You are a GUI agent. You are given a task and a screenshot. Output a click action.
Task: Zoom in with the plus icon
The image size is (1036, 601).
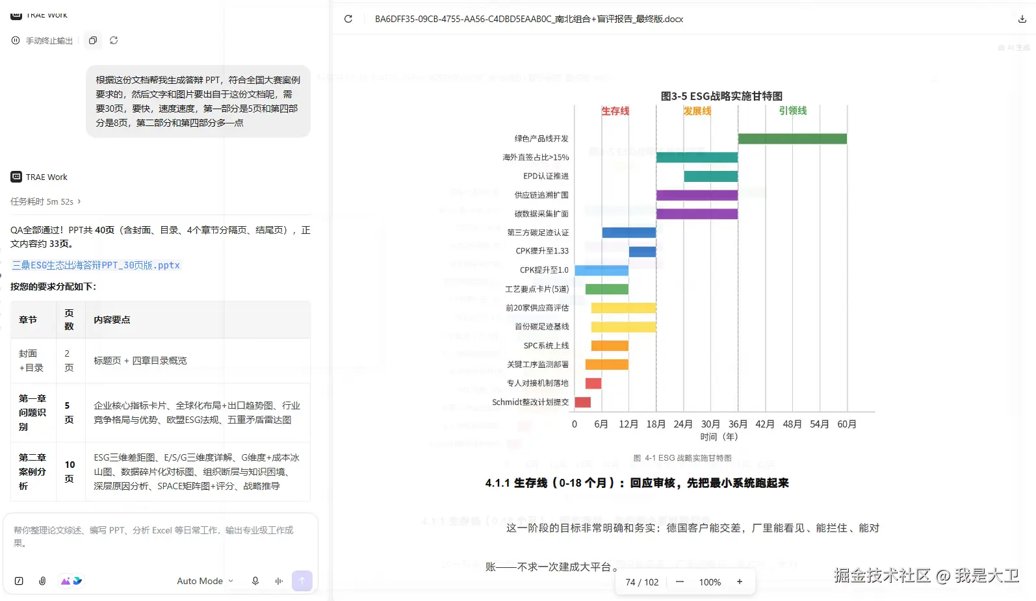pos(740,582)
